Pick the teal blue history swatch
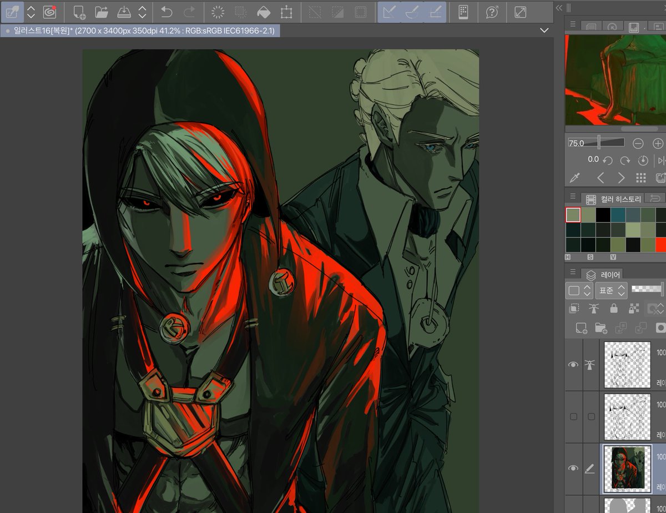 [x=618, y=215]
